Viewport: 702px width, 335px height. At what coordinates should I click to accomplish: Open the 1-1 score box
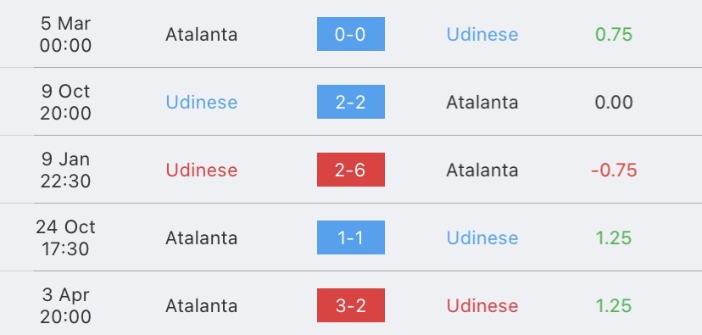coord(350,237)
